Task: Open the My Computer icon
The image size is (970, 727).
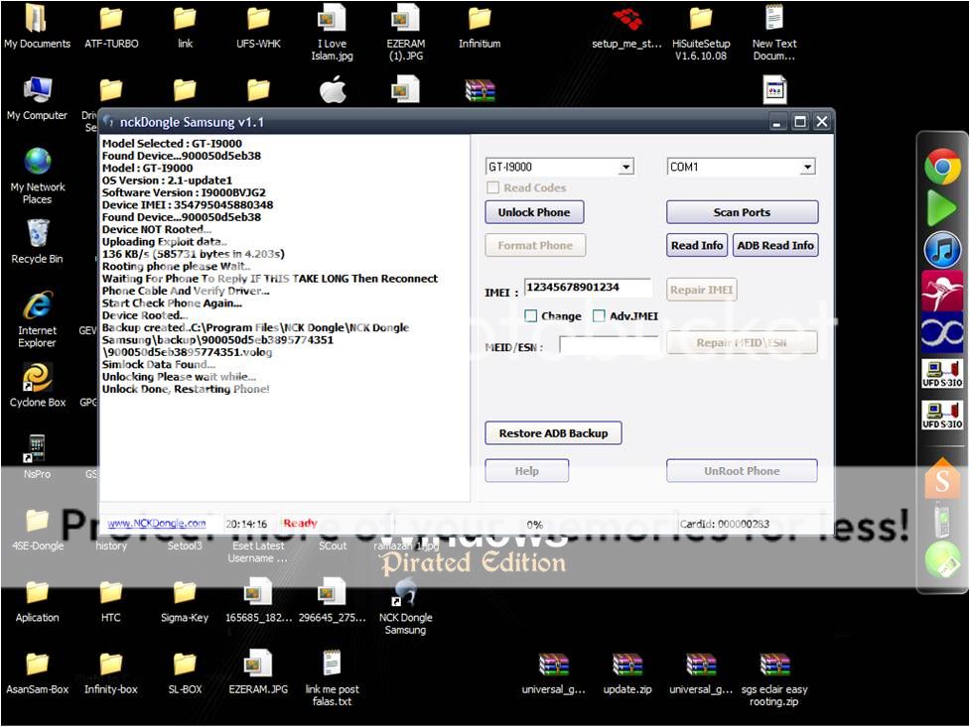Action: pyautogui.click(x=37, y=99)
